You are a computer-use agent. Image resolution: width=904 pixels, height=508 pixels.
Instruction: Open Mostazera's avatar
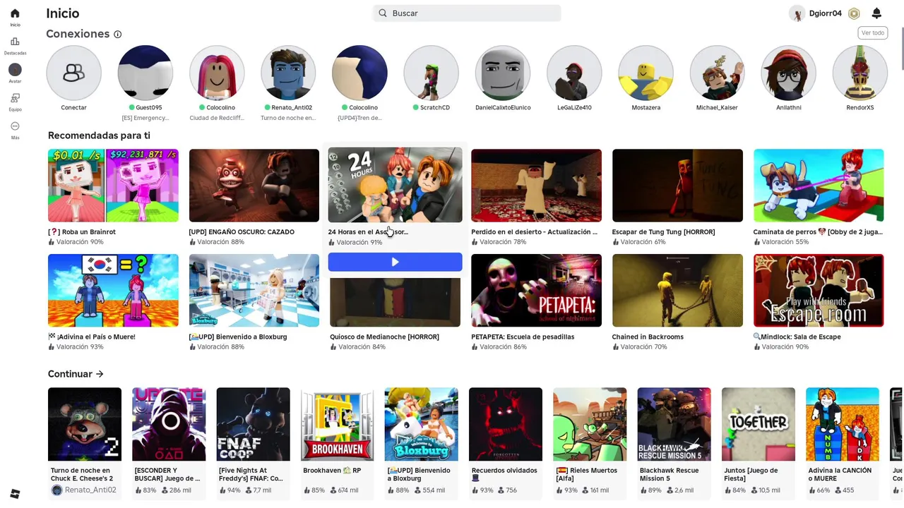click(646, 73)
